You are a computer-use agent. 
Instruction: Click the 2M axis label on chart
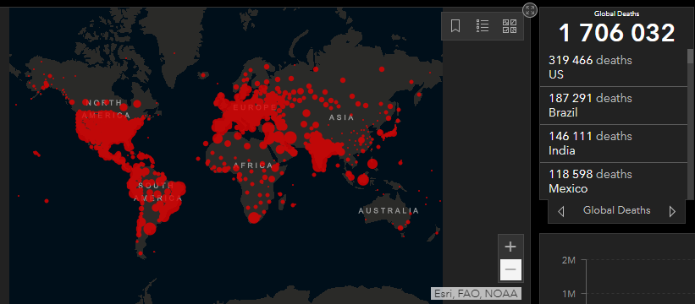[x=568, y=260]
